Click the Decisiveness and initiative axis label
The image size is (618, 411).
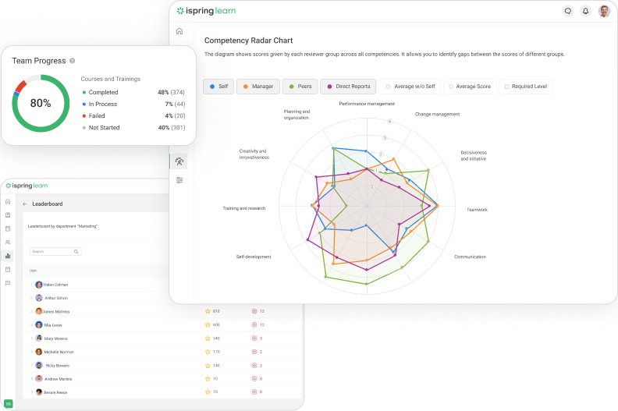pyautogui.click(x=474, y=156)
